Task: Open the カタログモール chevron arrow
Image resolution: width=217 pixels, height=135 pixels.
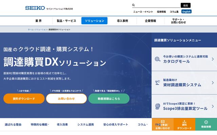Action: click(213, 59)
